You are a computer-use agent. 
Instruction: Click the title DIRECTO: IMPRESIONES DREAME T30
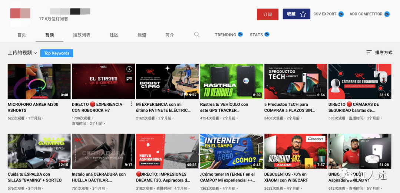[163, 177]
